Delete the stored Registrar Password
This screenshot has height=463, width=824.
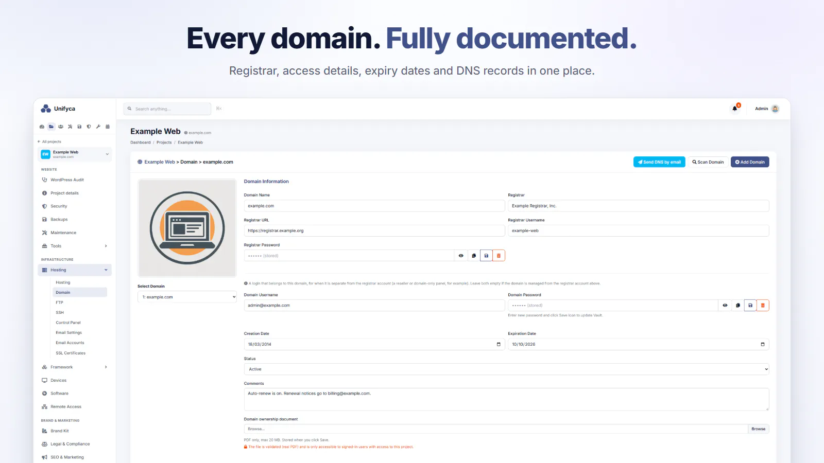click(499, 256)
